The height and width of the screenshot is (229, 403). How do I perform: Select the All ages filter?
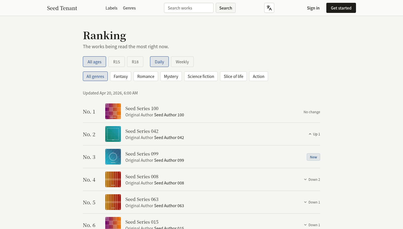click(x=94, y=62)
